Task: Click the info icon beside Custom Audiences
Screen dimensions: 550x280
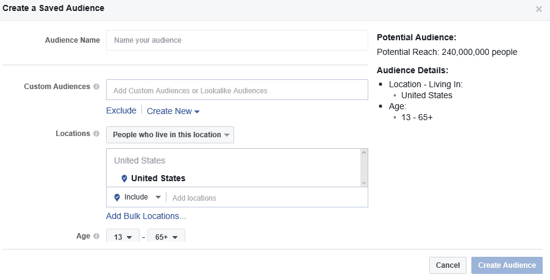Action: [96, 87]
